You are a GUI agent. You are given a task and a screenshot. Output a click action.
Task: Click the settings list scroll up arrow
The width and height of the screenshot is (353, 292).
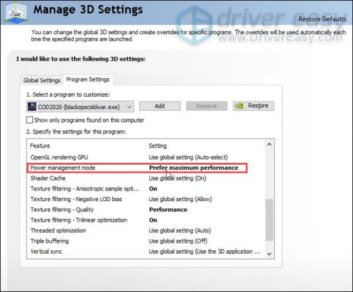tap(269, 145)
